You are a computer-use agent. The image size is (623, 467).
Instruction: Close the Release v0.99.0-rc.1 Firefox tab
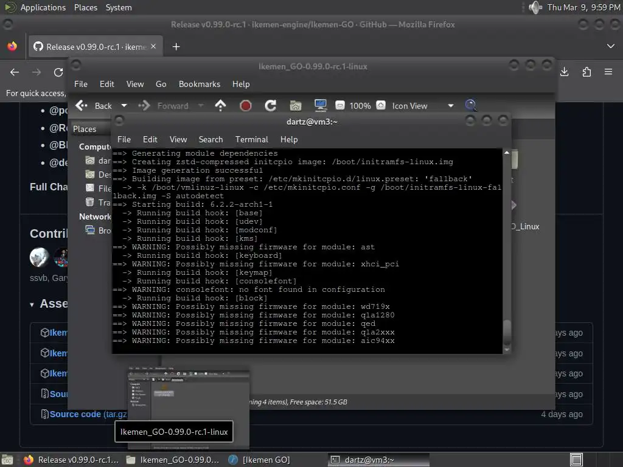tap(153, 46)
